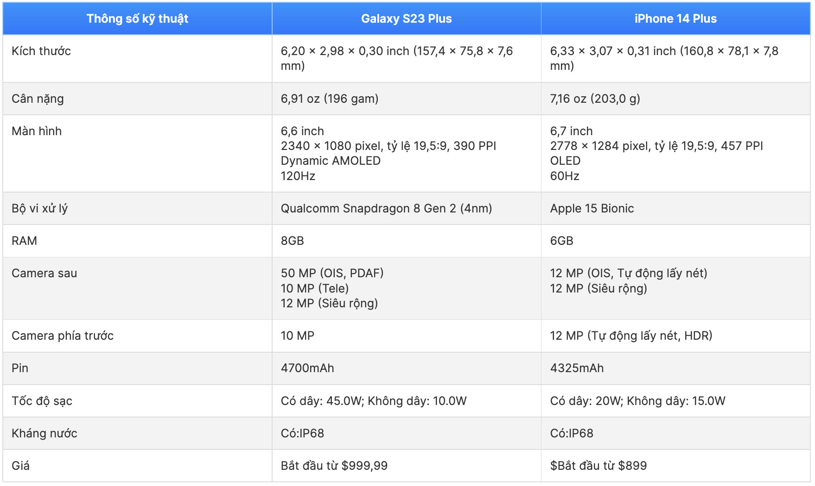The height and width of the screenshot is (486, 815).
Task: Click the '50 MP (OIS, PDAF)' camera text
Action: [x=332, y=273]
